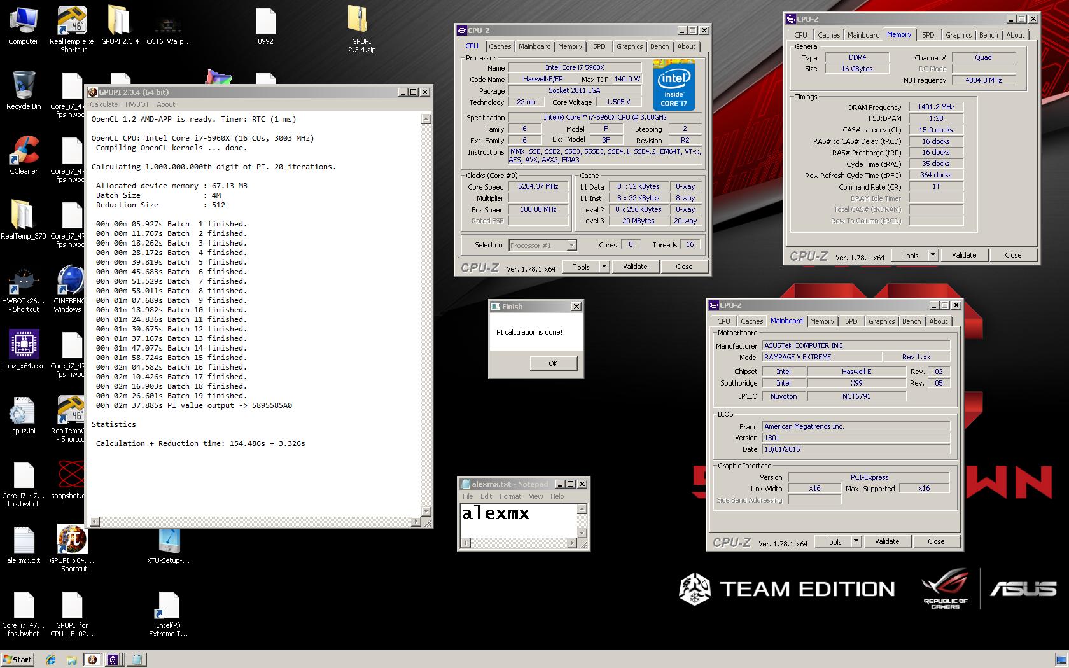1069x668 pixels.
Task: Open Internet Explorer from the taskbar
Action: point(51,660)
